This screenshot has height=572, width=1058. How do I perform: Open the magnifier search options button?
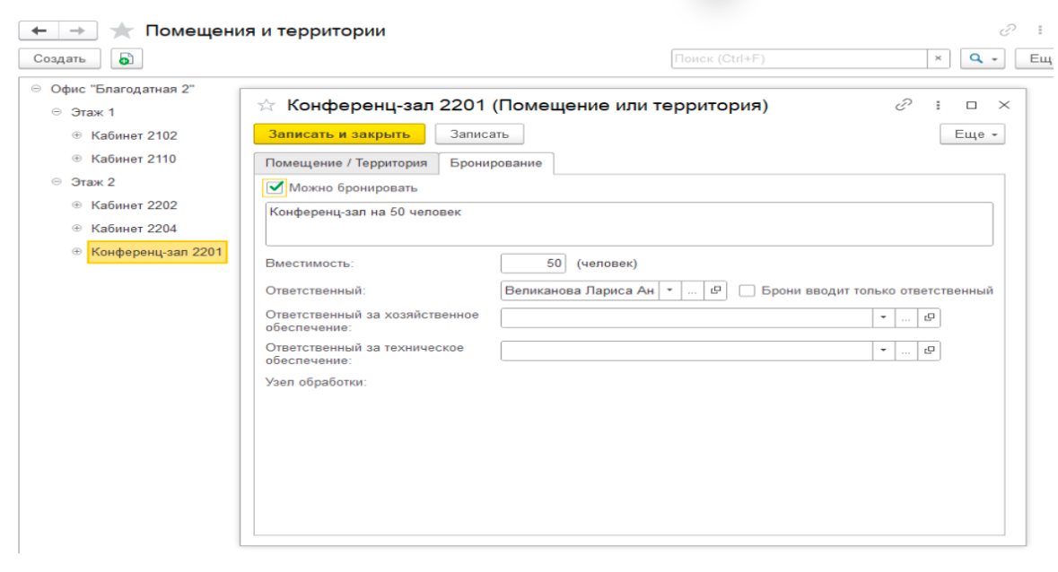pos(983,58)
